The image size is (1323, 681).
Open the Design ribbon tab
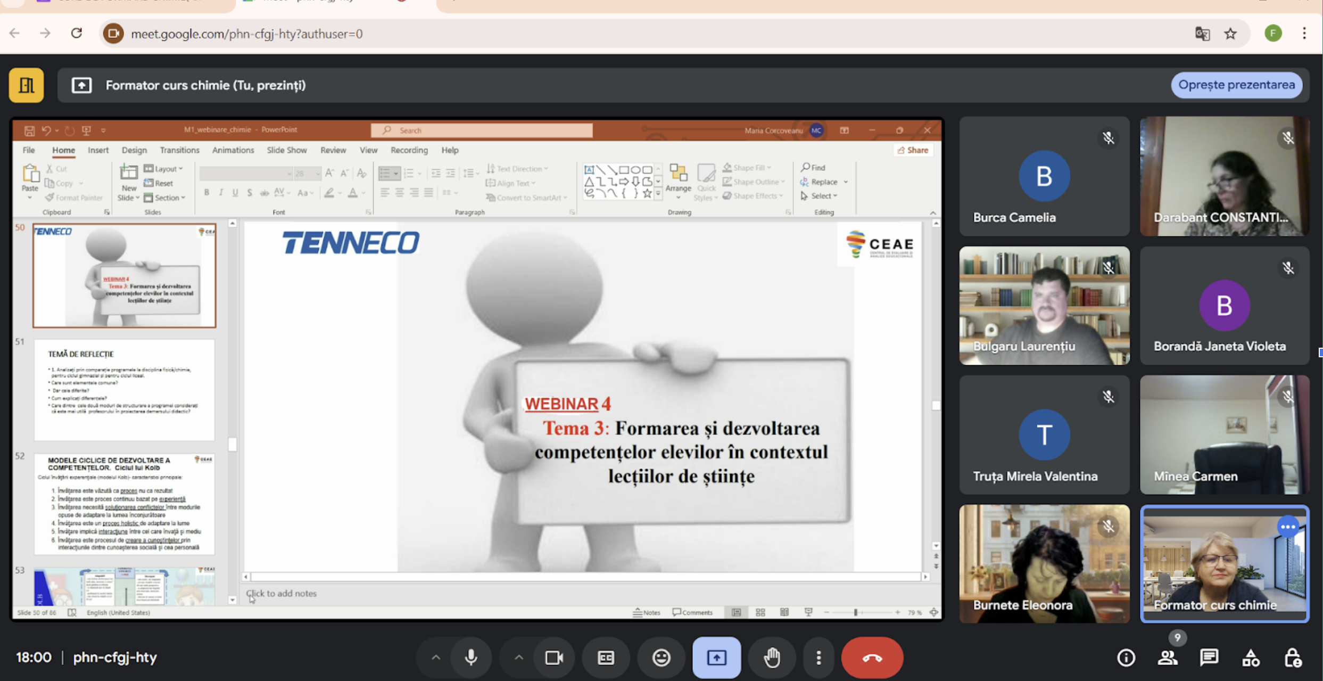pyautogui.click(x=134, y=150)
